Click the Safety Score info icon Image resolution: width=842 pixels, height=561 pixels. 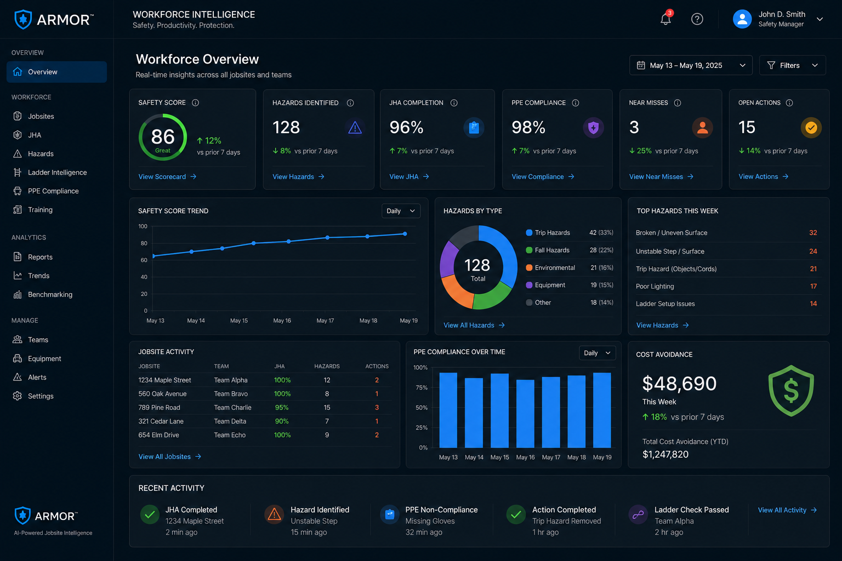195,102
